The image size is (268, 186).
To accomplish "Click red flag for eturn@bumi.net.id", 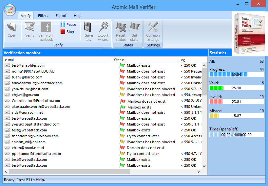I will 122,148.
